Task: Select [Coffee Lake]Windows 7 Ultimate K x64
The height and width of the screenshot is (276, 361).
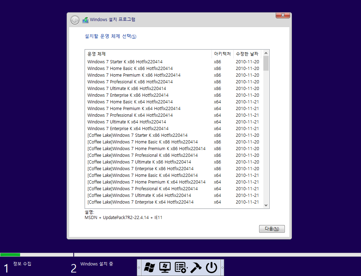Action: [173, 195]
